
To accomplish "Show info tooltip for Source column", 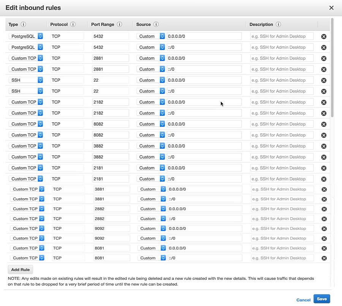I will pos(156,24).
